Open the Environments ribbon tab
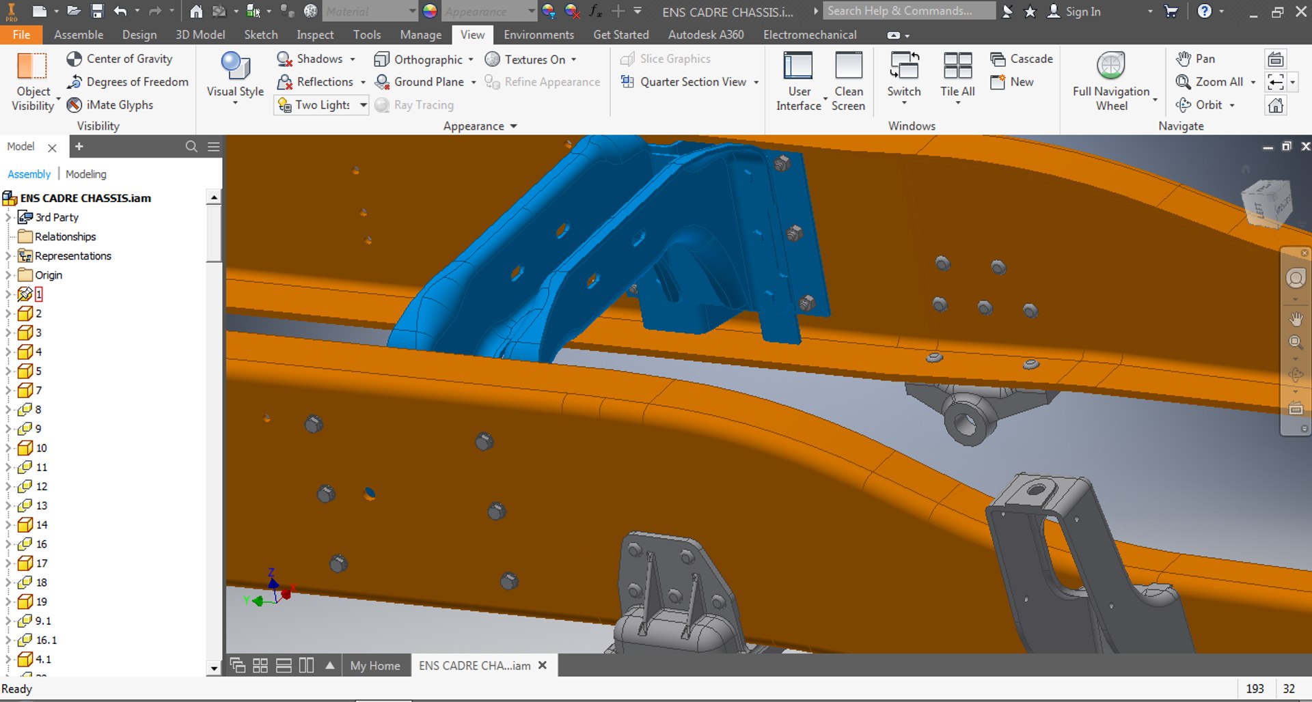Image resolution: width=1312 pixels, height=702 pixels. (x=538, y=35)
